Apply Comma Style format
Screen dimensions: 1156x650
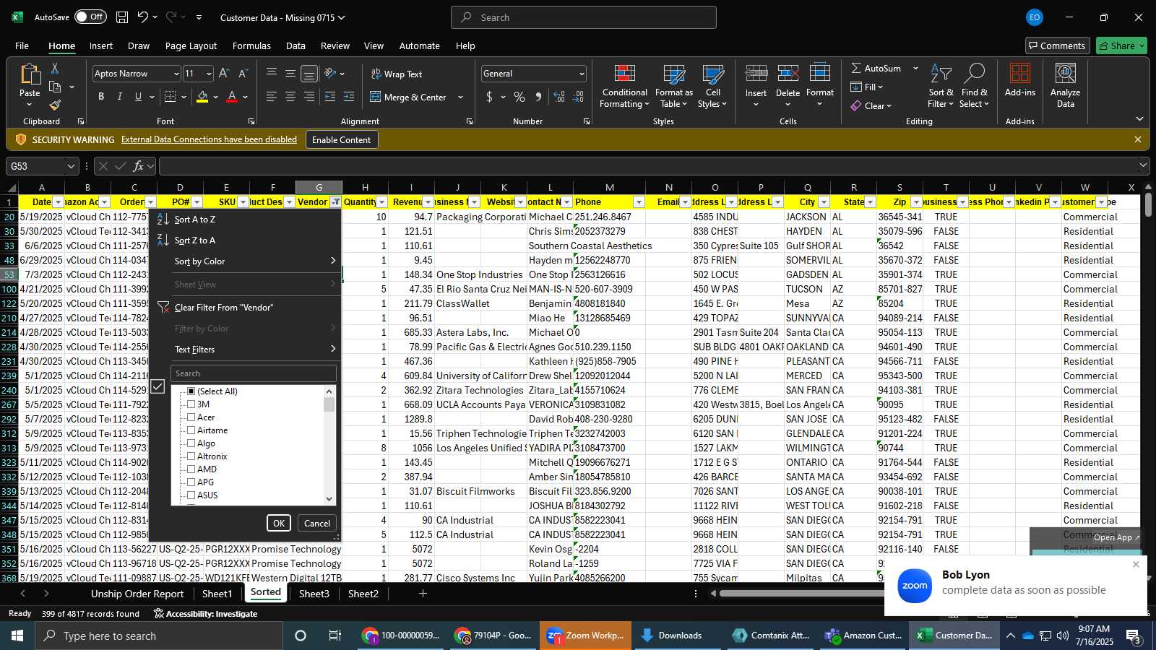538,97
